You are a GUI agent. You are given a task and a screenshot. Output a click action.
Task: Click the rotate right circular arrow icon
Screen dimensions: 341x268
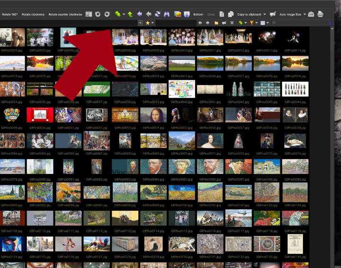pos(107,15)
